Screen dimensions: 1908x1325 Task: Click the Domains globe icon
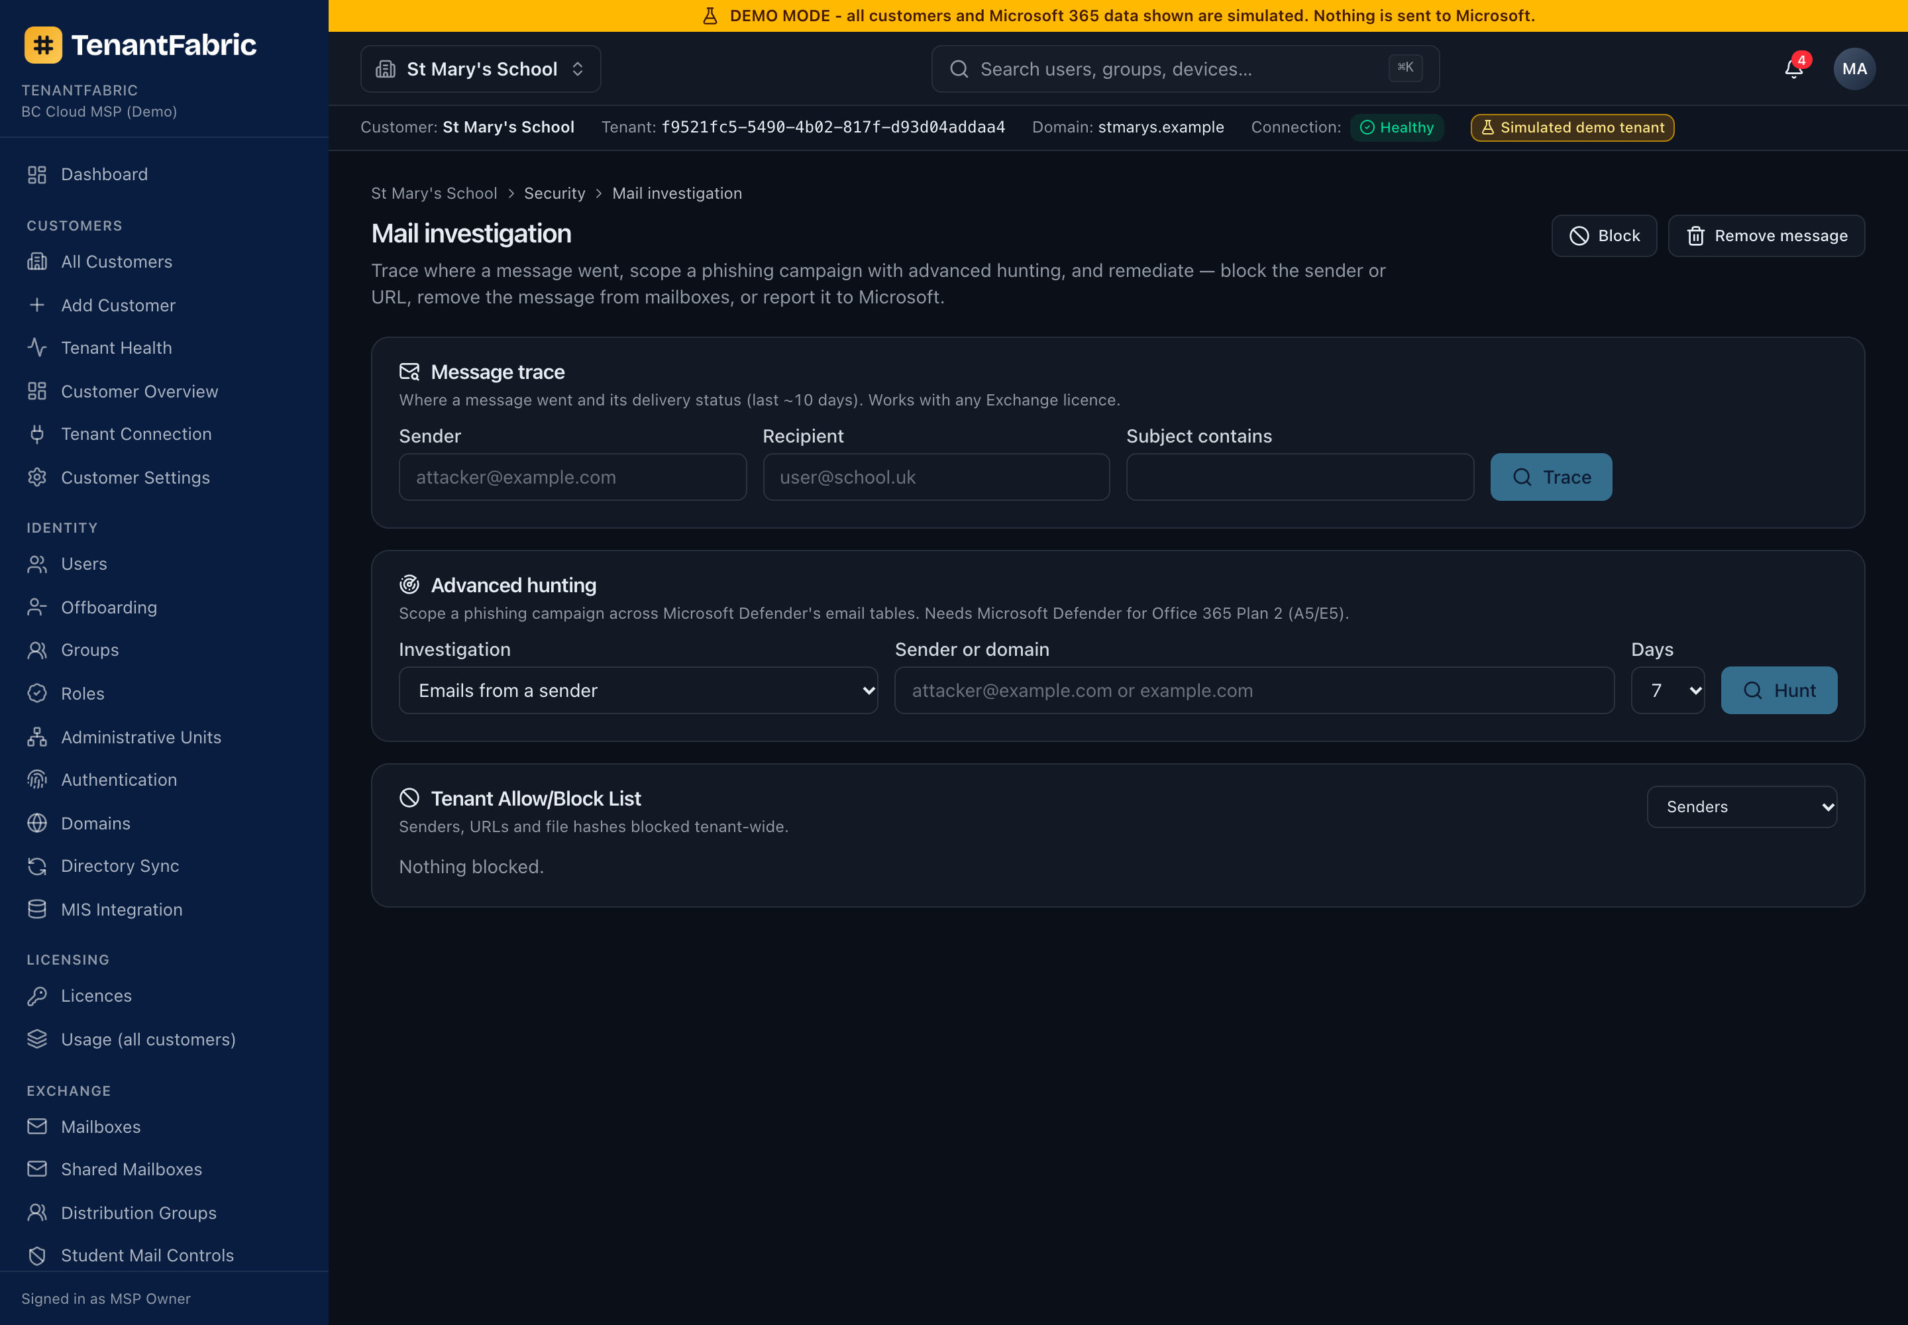(x=37, y=823)
